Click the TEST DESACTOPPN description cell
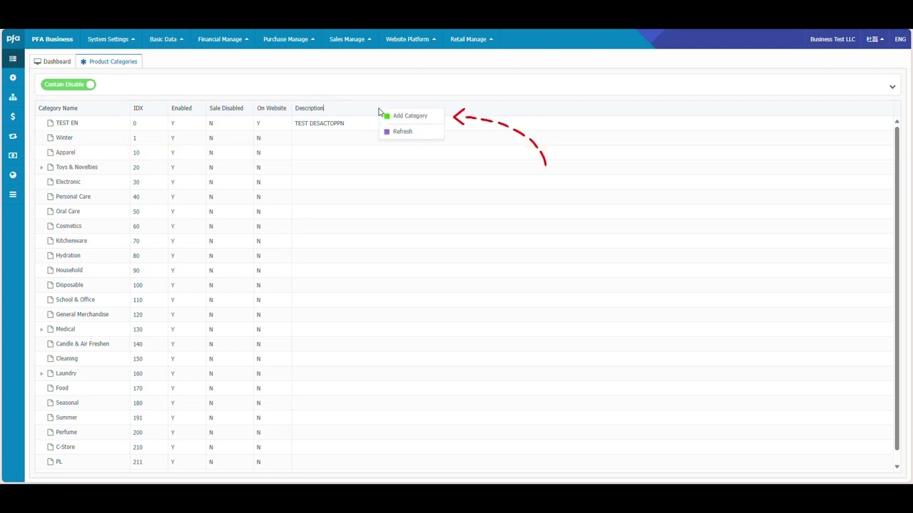Screen dimensions: 913x513 pyautogui.click(x=320, y=123)
